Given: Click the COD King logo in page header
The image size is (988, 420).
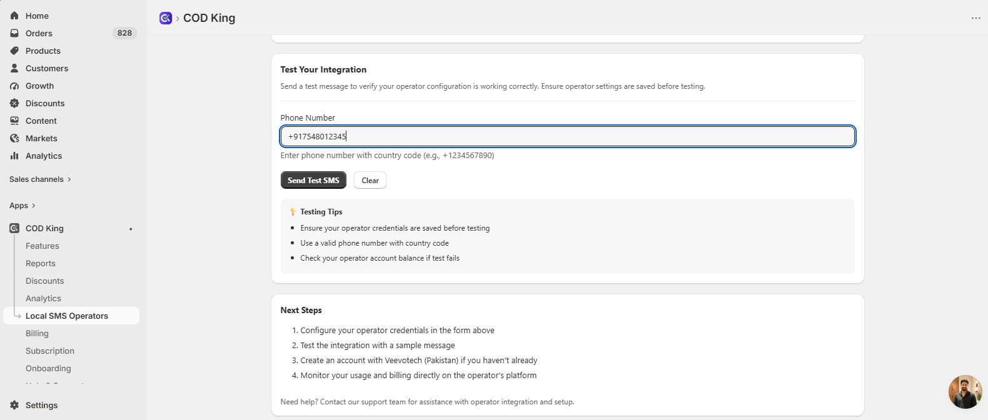Looking at the screenshot, I should click(x=166, y=18).
